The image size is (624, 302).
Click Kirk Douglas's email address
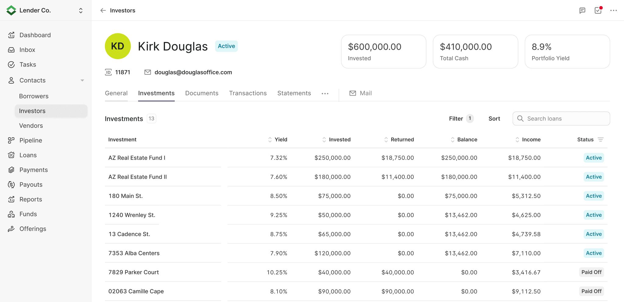click(x=193, y=72)
